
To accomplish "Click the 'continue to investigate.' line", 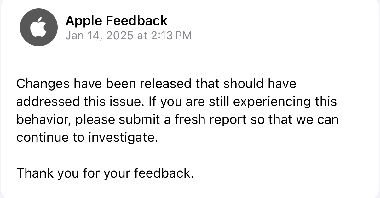I will (x=87, y=138).
